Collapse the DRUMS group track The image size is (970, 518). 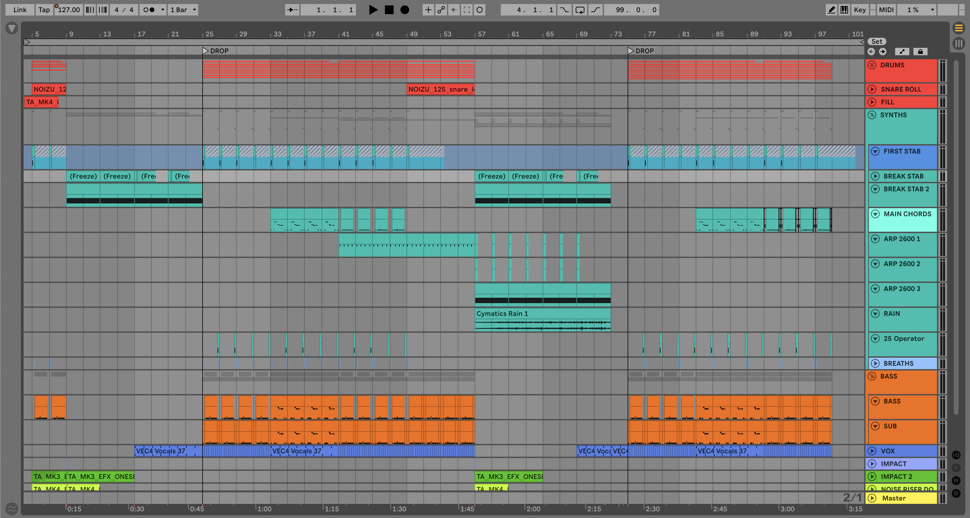872,65
